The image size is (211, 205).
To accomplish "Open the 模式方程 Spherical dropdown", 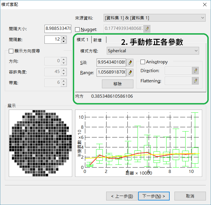I will [153, 51].
